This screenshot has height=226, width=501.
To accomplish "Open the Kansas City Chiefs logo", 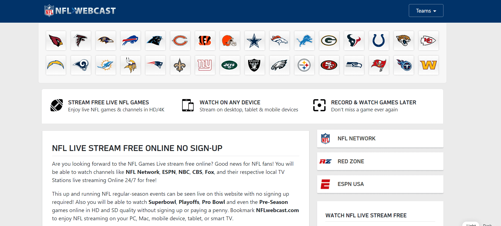I will (428, 41).
